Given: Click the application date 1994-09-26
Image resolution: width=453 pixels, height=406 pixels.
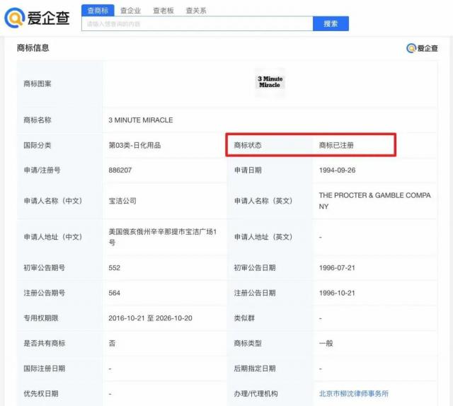Looking at the screenshot, I should 337,170.
